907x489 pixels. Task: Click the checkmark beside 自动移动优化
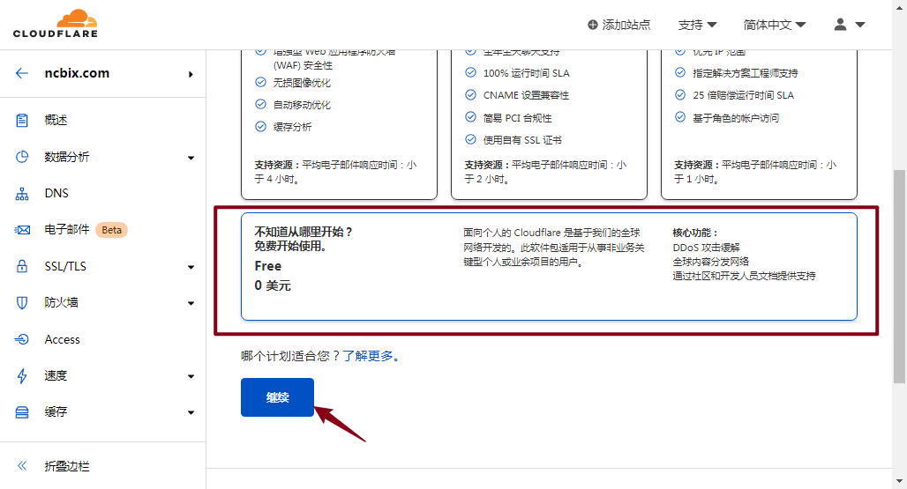point(261,105)
